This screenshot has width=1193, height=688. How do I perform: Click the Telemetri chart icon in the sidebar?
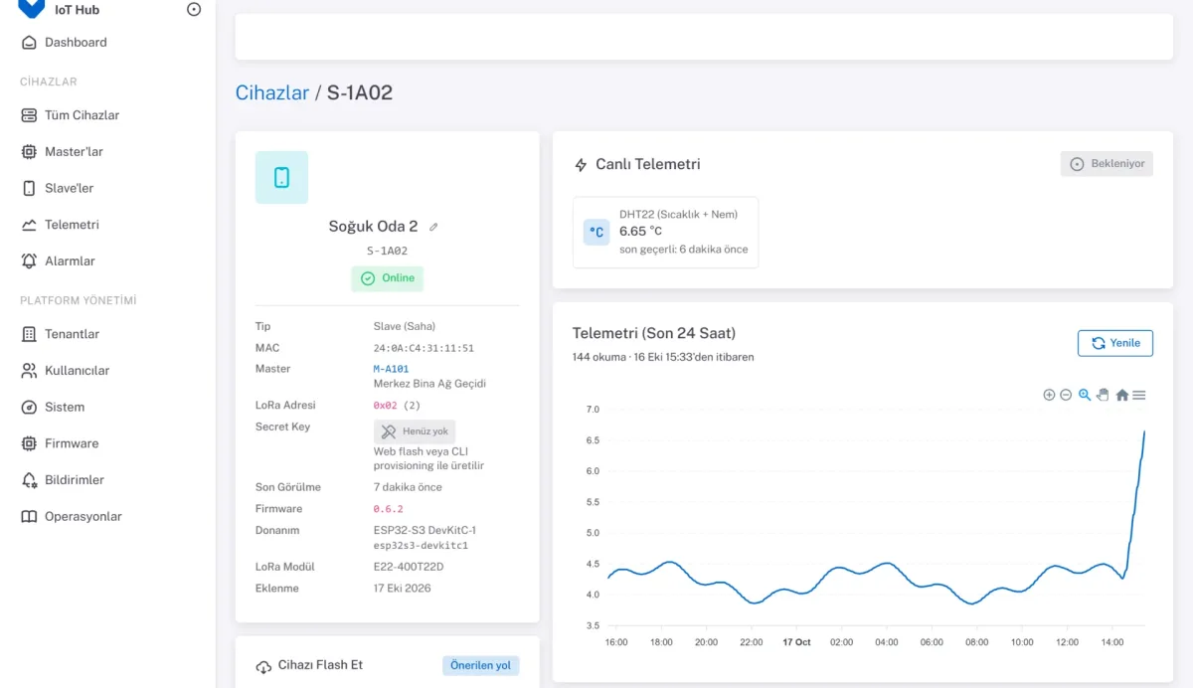tap(29, 225)
